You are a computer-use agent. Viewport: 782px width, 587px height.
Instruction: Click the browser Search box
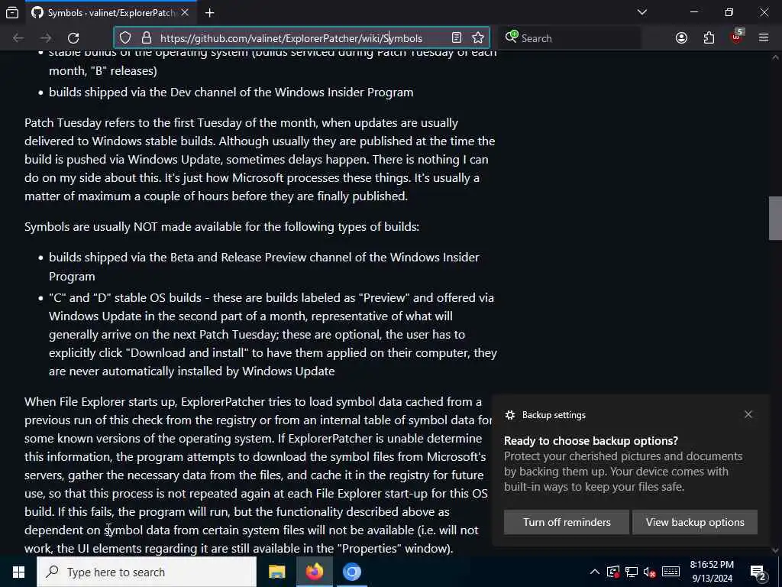tap(570, 38)
